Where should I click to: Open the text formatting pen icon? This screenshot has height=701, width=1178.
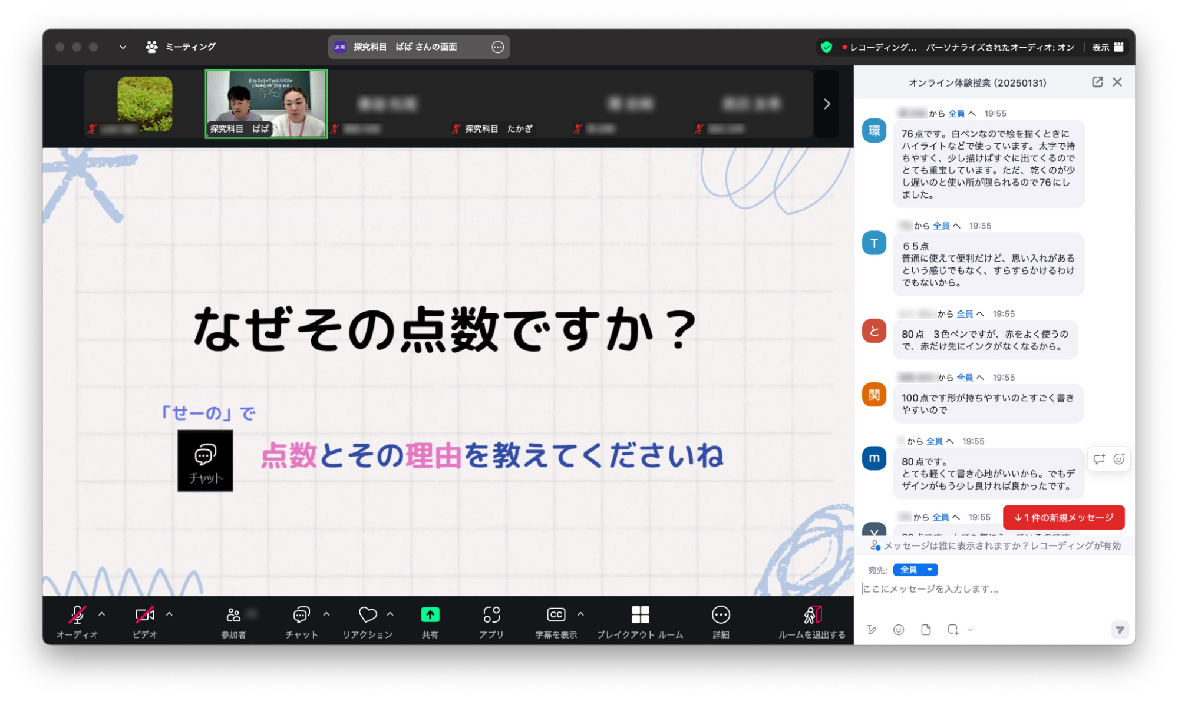[872, 630]
